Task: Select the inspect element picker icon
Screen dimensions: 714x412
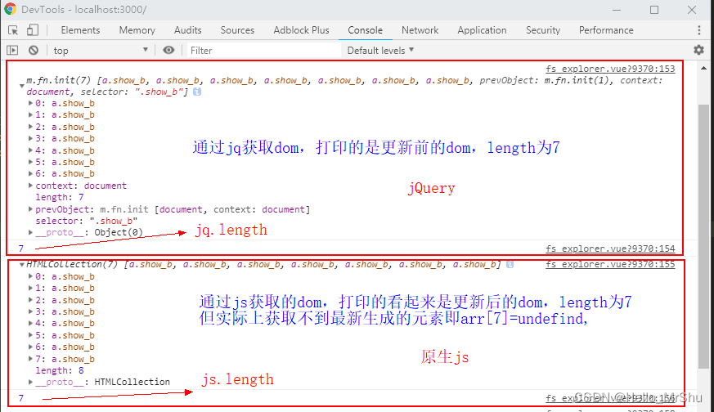Action: click(13, 30)
